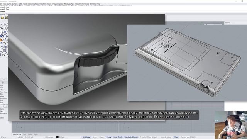The image size is (247, 139).
Task: Toggle Planar mode in status bar
Action: (102, 137)
